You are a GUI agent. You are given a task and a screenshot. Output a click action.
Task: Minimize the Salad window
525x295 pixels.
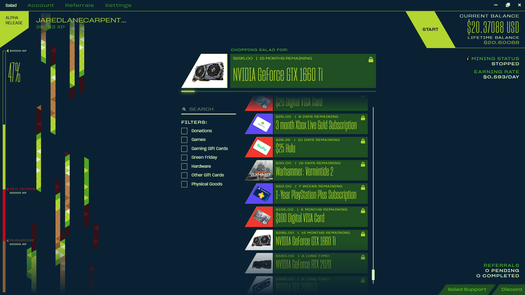[496, 5]
